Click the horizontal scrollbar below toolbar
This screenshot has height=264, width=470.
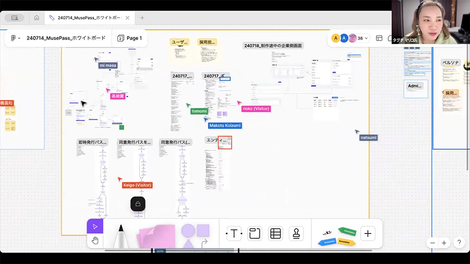pyautogui.click(x=238, y=251)
